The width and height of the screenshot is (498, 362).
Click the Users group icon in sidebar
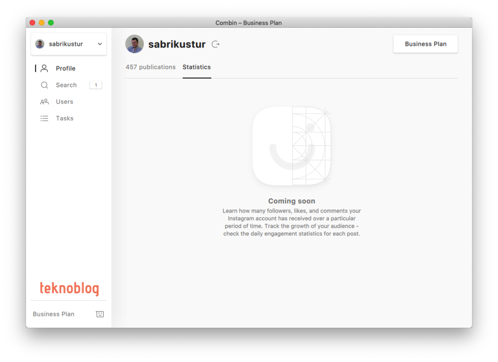[44, 101]
